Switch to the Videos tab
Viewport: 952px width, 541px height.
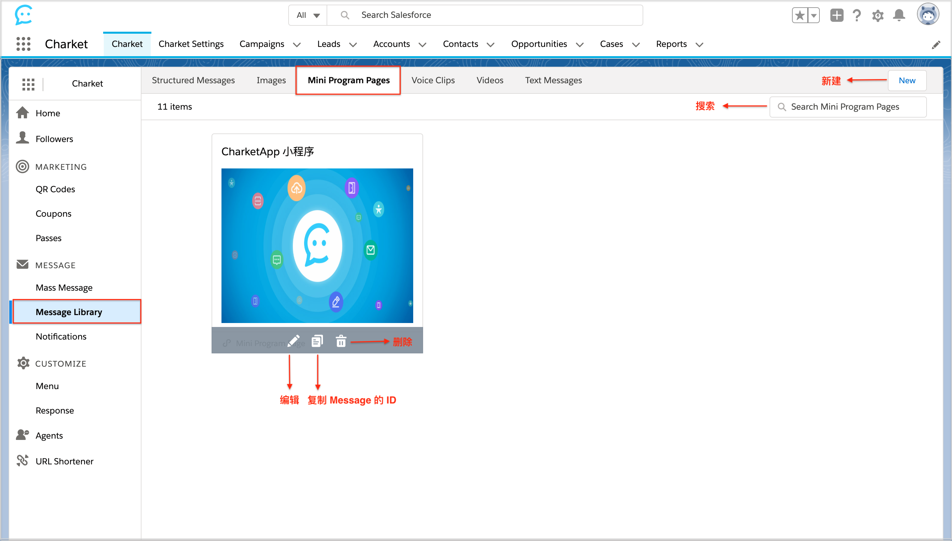(490, 80)
